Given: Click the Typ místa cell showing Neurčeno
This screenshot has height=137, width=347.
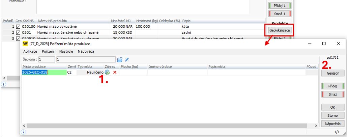Looking at the screenshot, I should click(x=90, y=72).
